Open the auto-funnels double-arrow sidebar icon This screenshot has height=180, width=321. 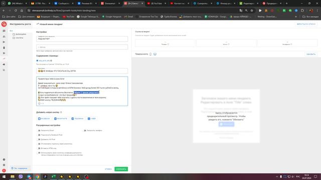[x=4, y=53]
